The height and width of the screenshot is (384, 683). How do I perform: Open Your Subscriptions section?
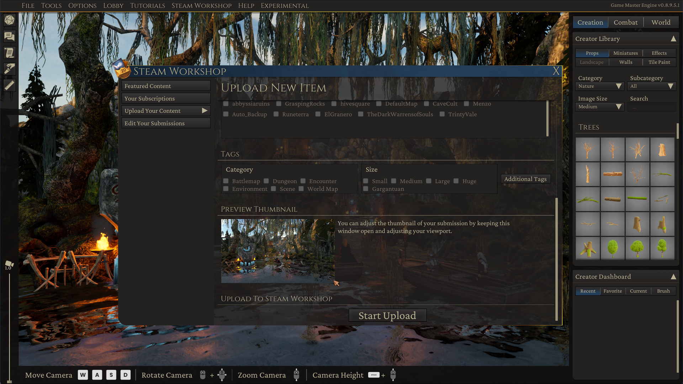pyautogui.click(x=166, y=98)
